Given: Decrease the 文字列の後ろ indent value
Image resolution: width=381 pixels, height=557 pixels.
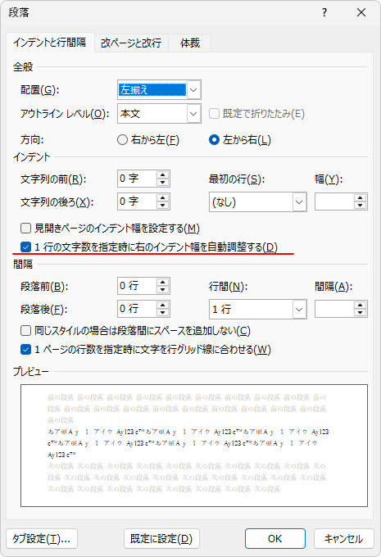Looking at the screenshot, I should [x=163, y=206].
